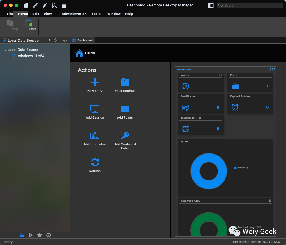The height and width of the screenshot is (245, 286).
Task: Click the Entries card folder icon
Action: 235,86
